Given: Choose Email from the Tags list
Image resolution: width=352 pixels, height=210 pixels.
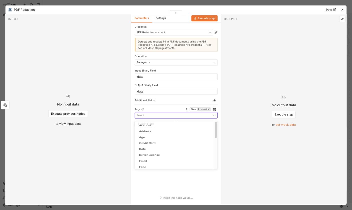Looking at the screenshot, I should [x=174, y=161].
